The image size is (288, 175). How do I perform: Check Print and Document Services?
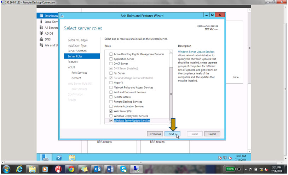coord(111,92)
